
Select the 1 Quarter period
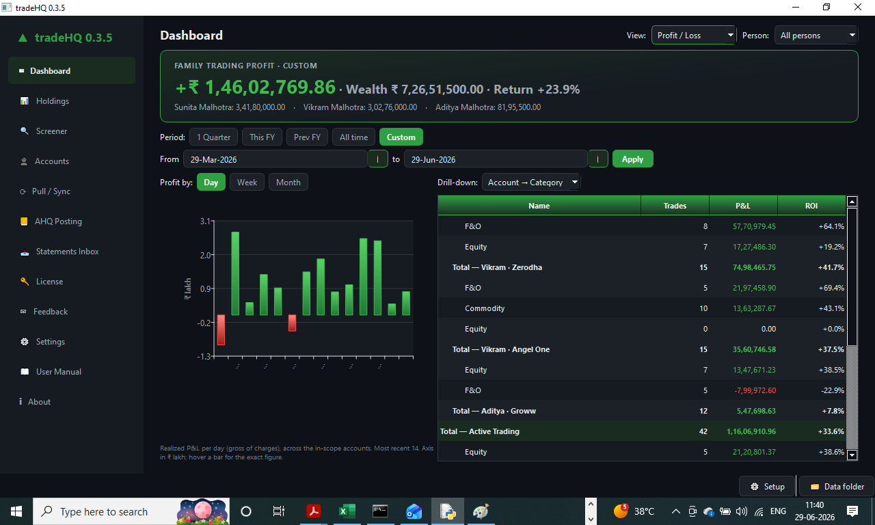click(214, 137)
